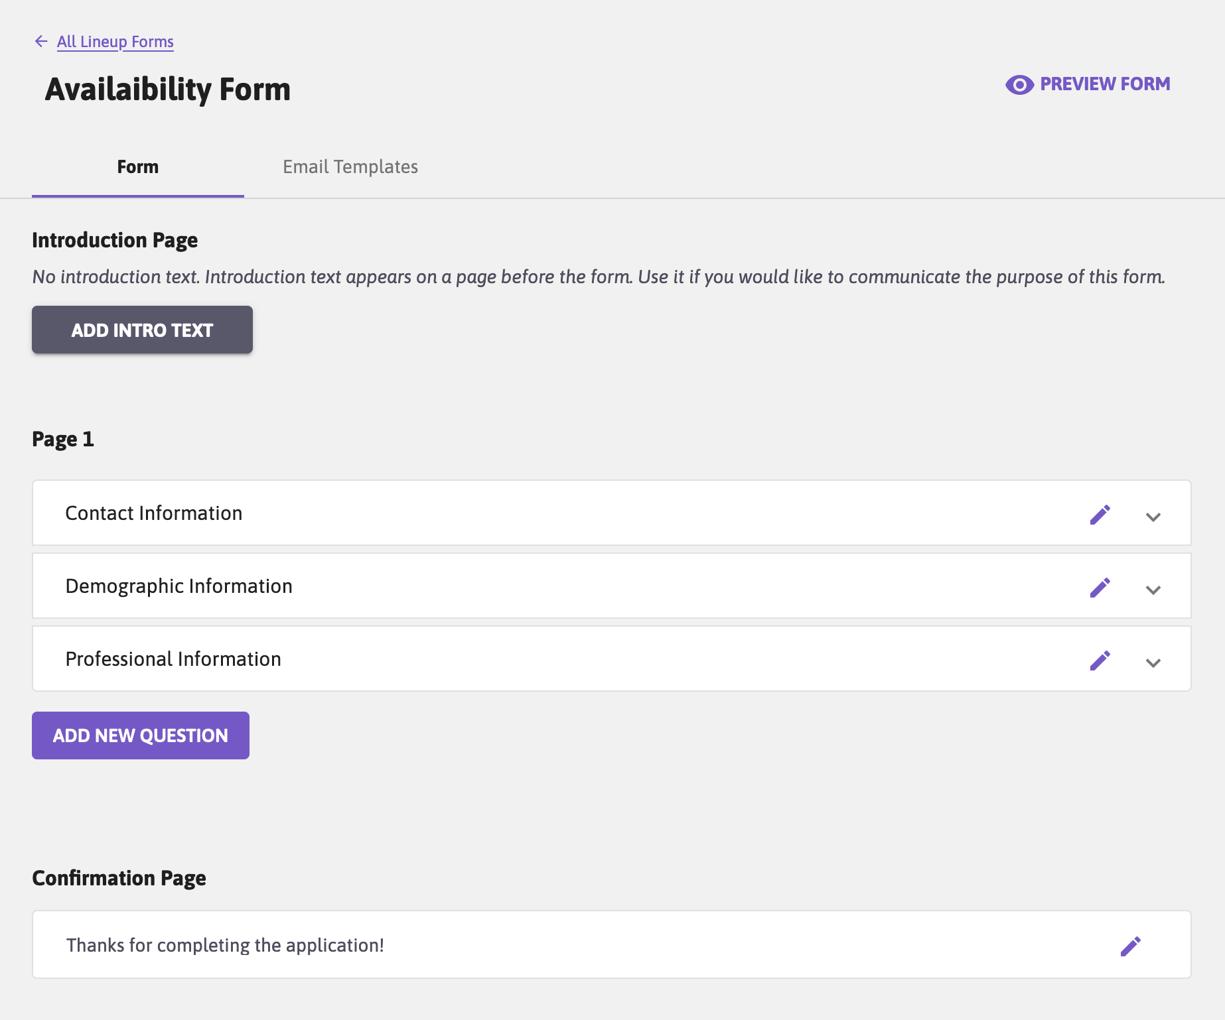Click the ADD NEW QUESTION button
The height and width of the screenshot is (1020, 1225).
click(140, 735)
